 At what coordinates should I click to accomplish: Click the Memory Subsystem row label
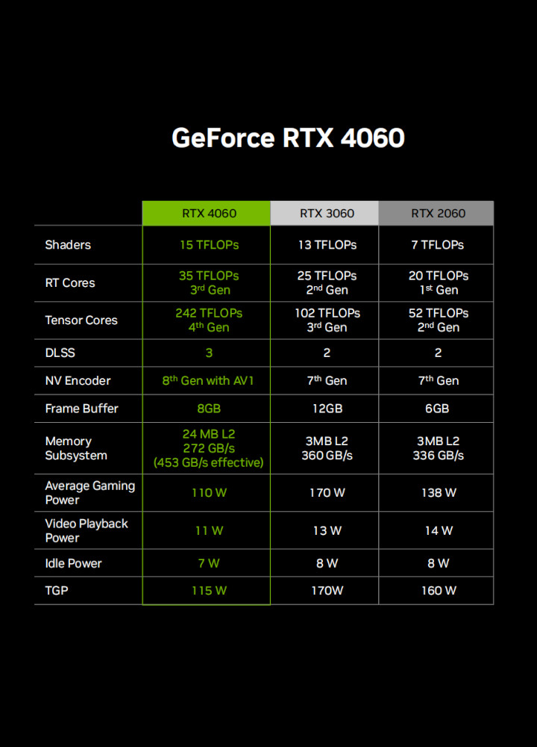pos(76,448)
